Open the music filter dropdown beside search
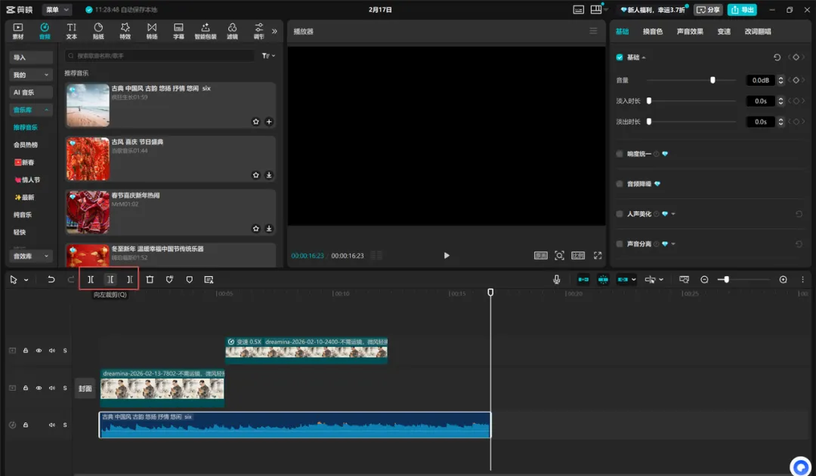 click(x=268, y=56)
